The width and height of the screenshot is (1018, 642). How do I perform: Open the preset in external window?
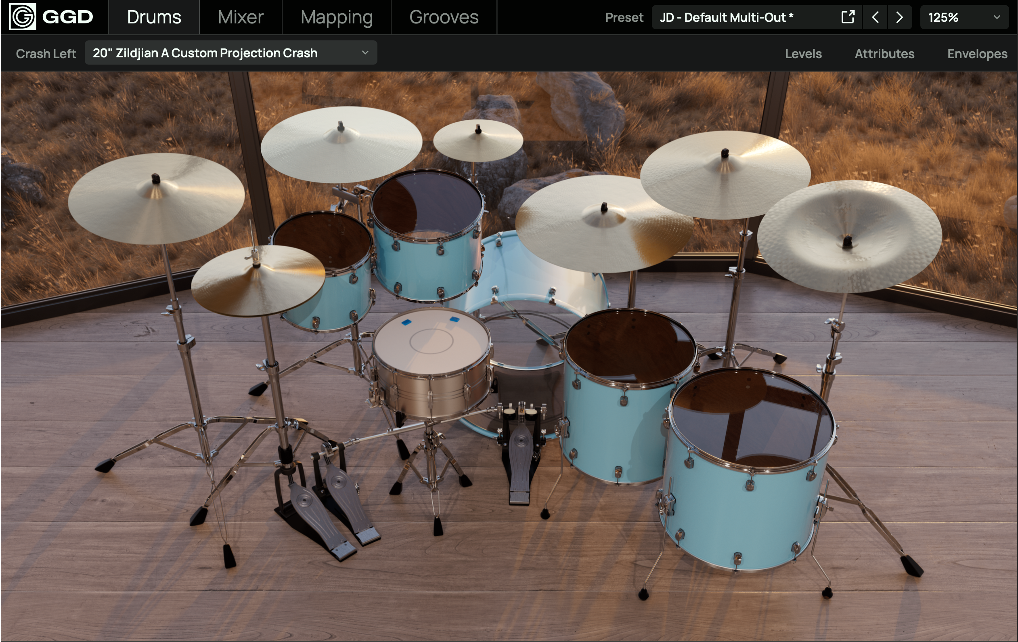(x=847, y=17)
